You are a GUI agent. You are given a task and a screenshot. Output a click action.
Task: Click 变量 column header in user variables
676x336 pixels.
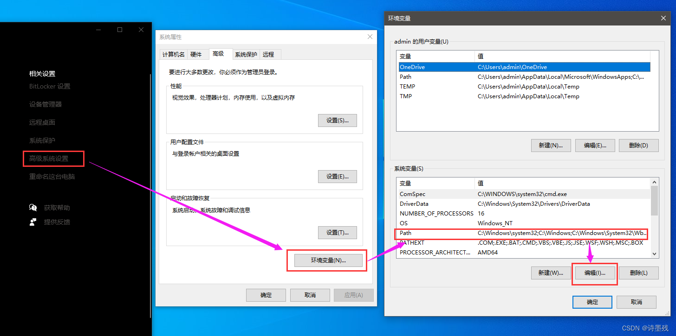(436, 56)
